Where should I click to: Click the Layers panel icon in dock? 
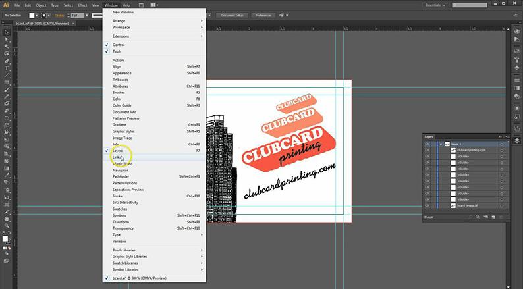516,140
